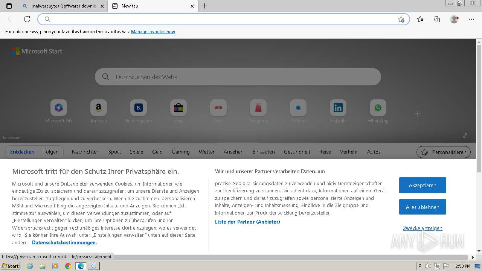The height and width of the screenshot is (271, 482).
Task: Show hidden system tray icons arrow
Action: pyautogui.click(x=420, y=266)
